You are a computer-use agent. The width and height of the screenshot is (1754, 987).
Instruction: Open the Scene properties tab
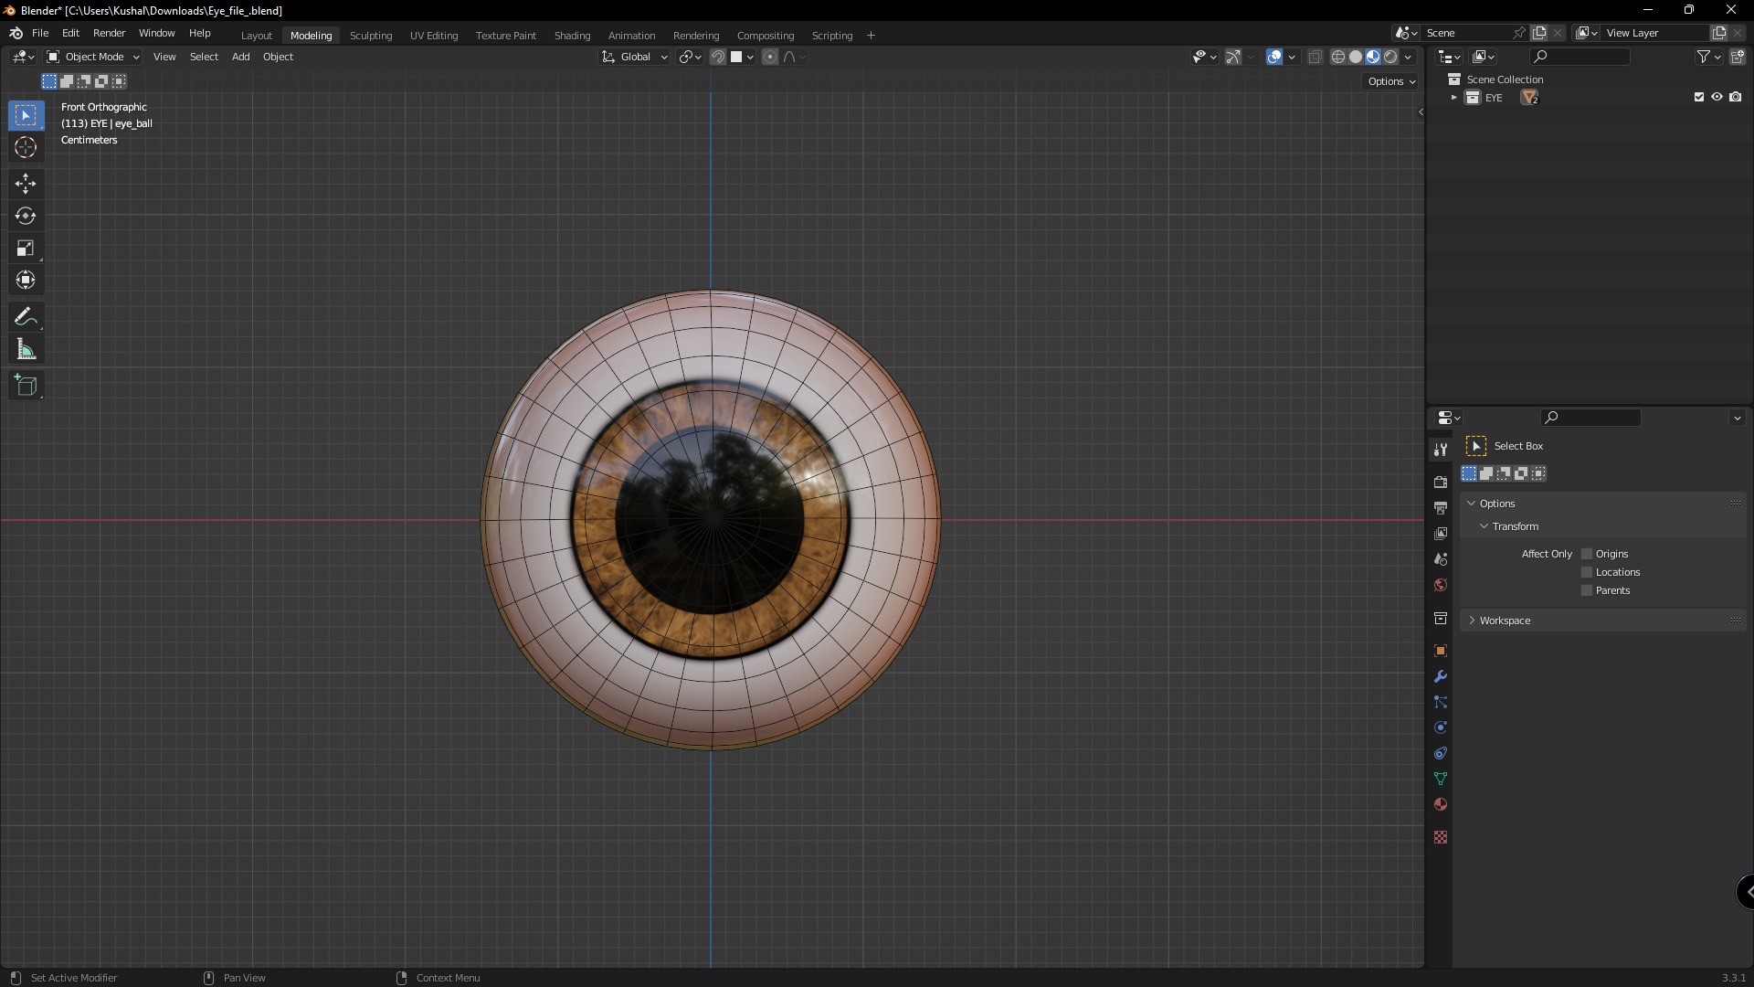(1441, 558)
